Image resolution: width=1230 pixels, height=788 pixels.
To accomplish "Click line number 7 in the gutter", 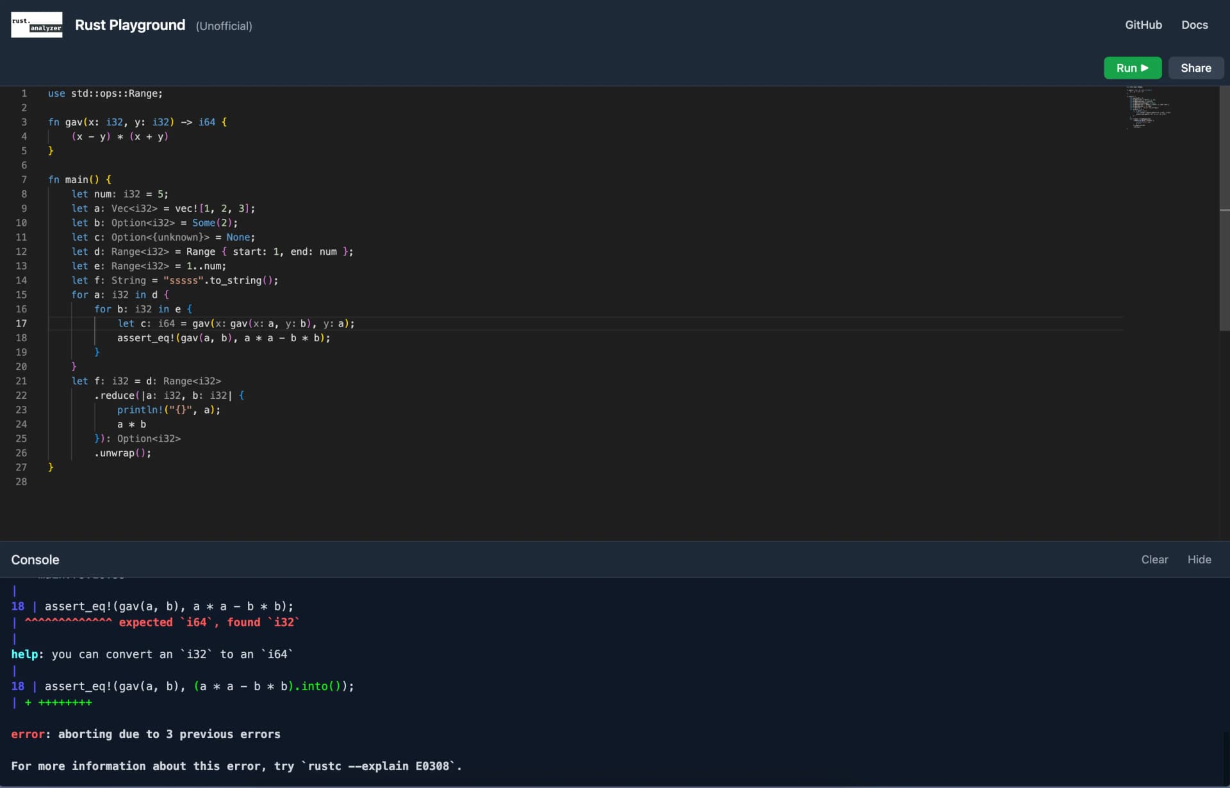I will coord(24,180).
